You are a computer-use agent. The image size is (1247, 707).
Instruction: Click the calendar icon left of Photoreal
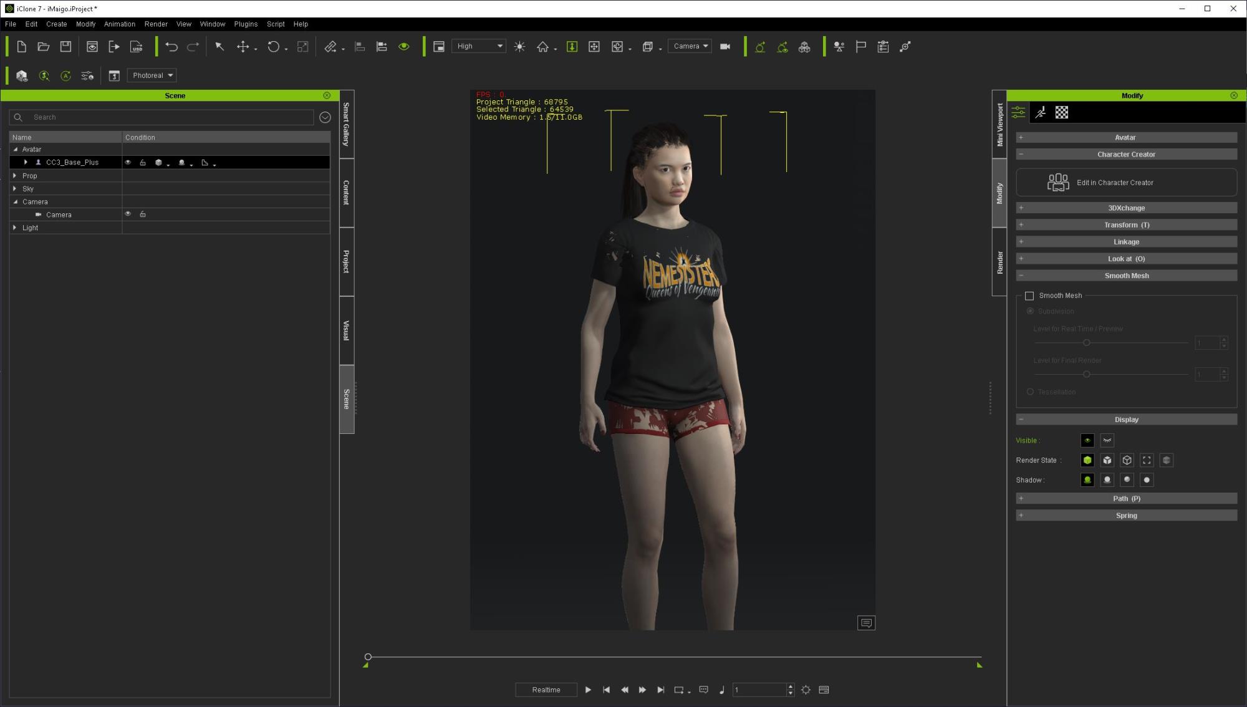(114, 75)
